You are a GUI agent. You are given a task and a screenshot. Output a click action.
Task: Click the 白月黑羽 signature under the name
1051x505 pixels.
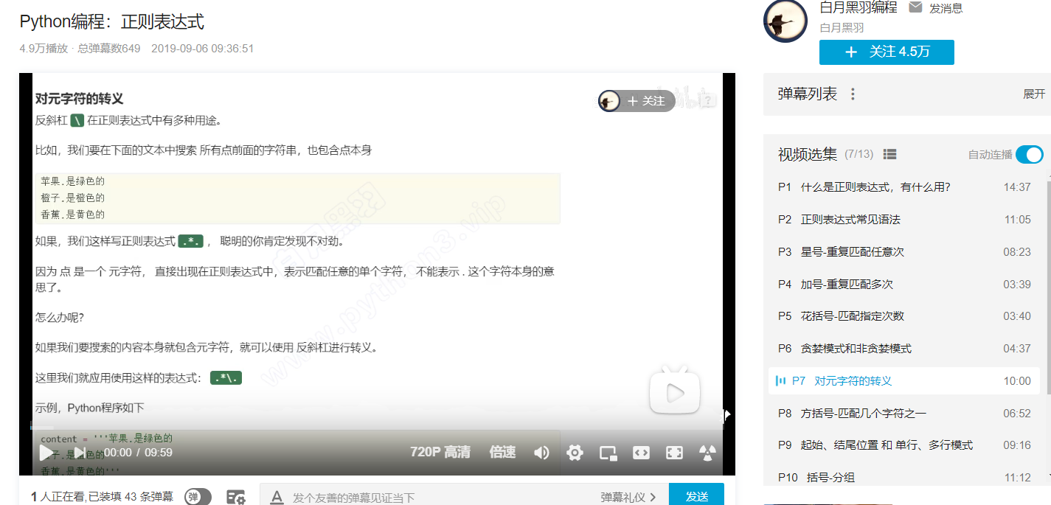tap(842, 28)
